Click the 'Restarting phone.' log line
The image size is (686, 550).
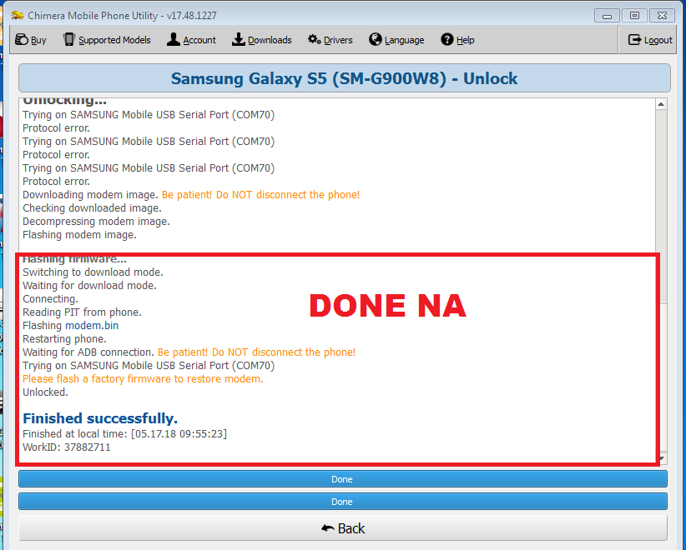pyautogui.click(x=65, y=339)
